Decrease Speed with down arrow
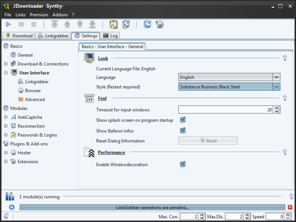Screen dimensions: 296x222 point(288,218)
